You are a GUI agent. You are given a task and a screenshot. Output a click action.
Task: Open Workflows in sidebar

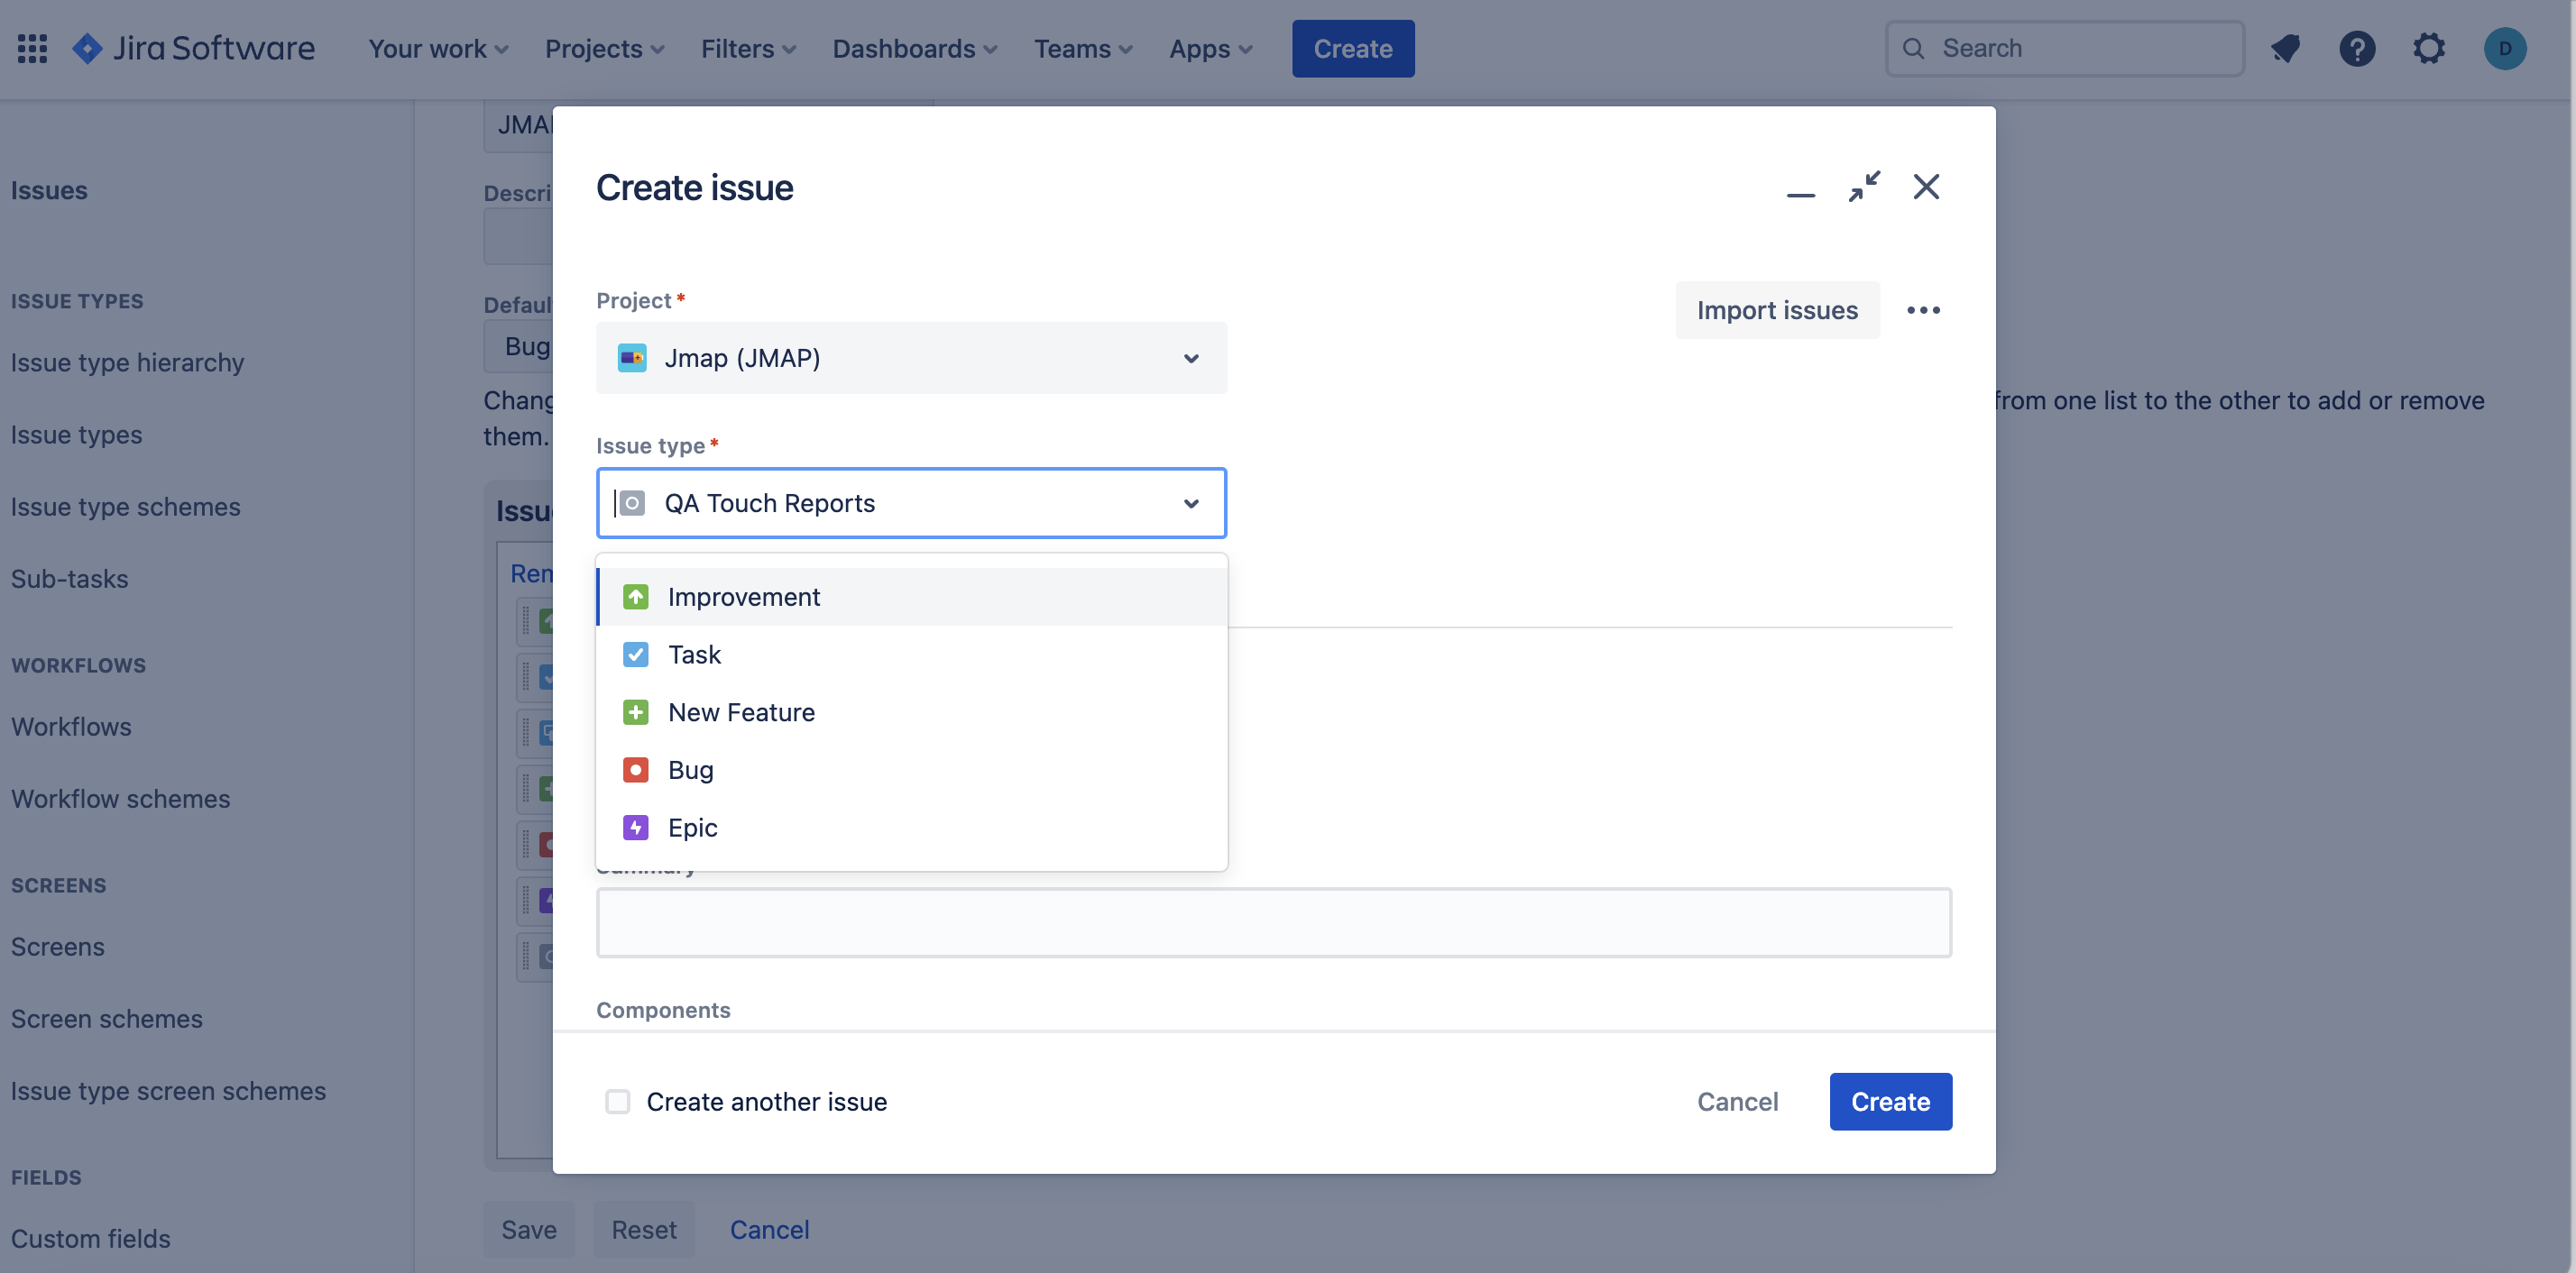click(71, 727)
